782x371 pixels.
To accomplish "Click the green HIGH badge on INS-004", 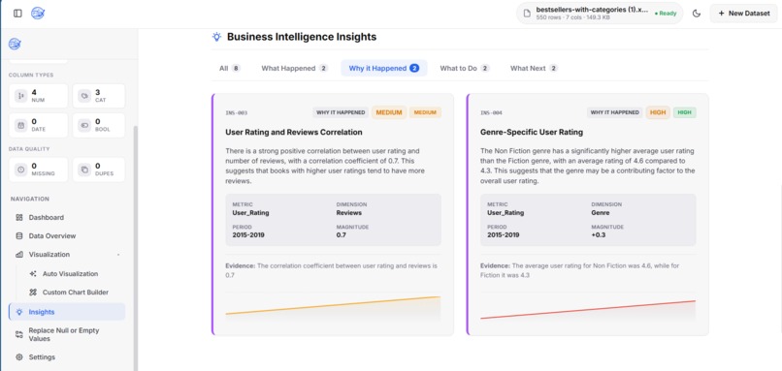I will [685, 112].
